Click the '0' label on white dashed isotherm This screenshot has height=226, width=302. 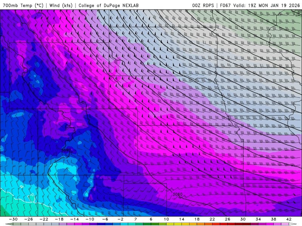point(33,195)
